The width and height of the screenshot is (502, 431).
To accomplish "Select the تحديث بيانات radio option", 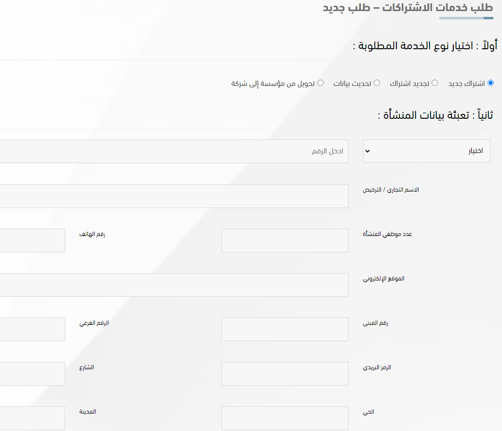I will click(x=377, y=83).
